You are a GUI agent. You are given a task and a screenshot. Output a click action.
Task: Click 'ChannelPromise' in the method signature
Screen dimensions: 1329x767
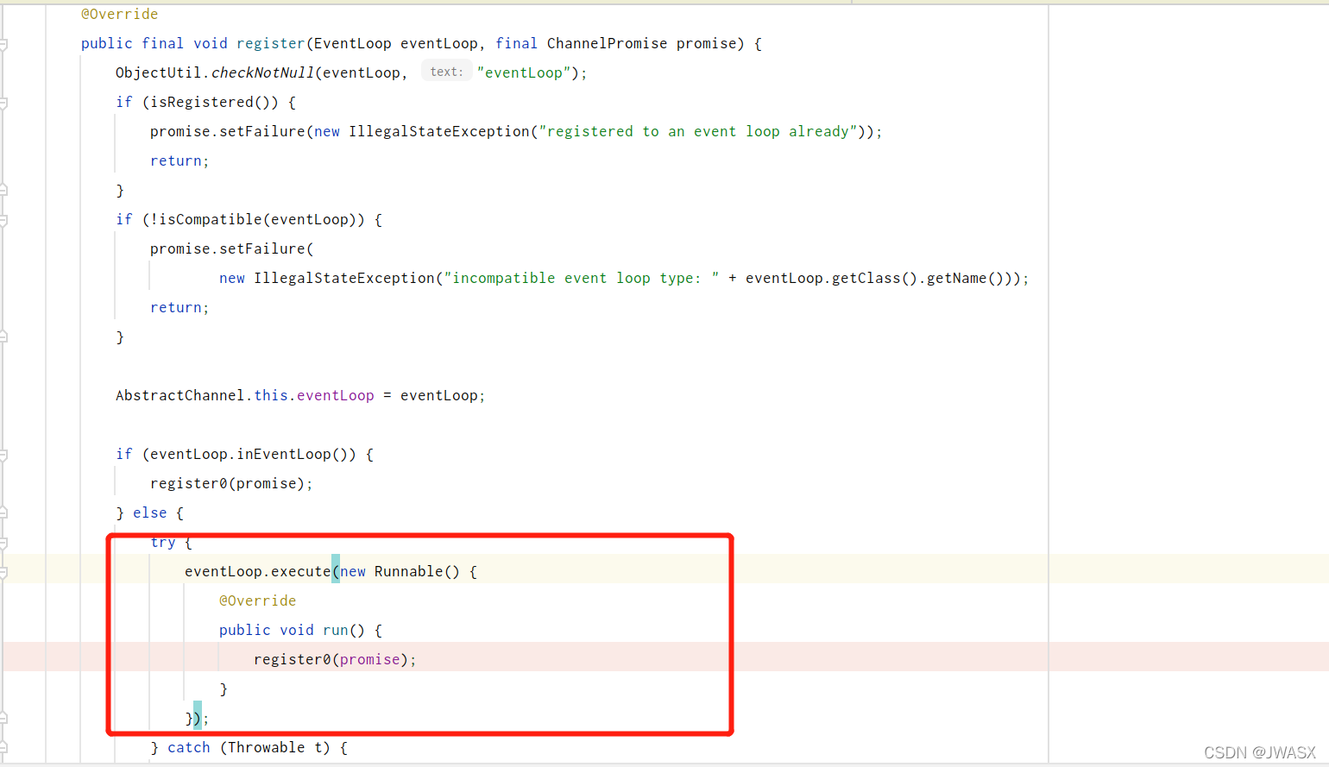point(607,44)
